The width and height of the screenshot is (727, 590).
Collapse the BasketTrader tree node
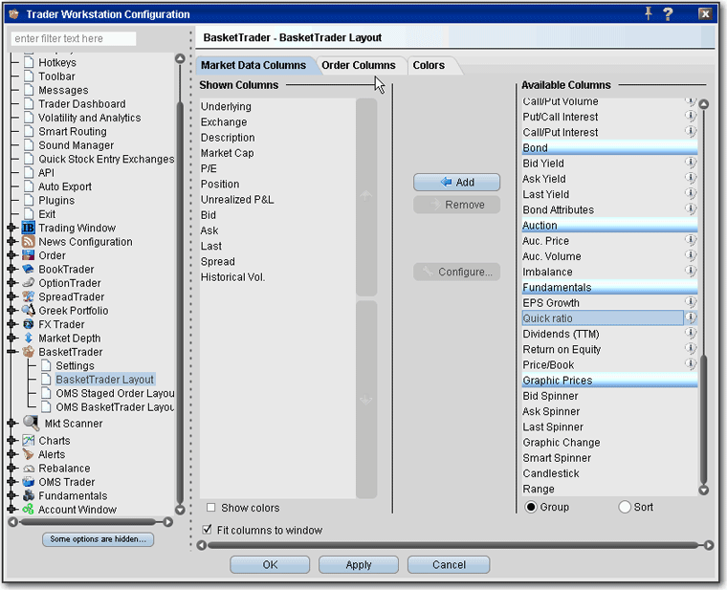12,352
